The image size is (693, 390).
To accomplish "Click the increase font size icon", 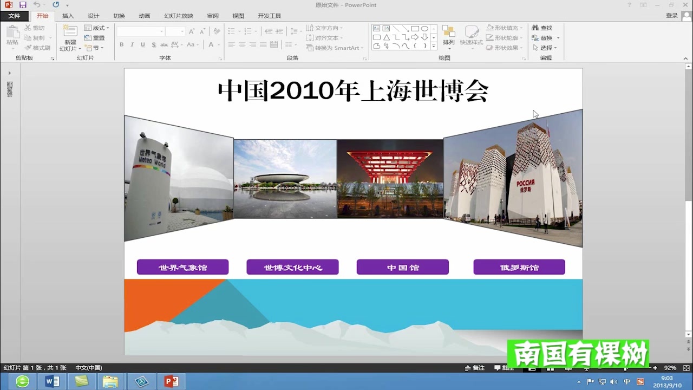I will (x=192, y=31).
